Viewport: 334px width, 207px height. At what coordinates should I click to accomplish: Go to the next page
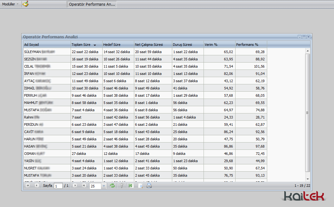(x=75, y=186)
